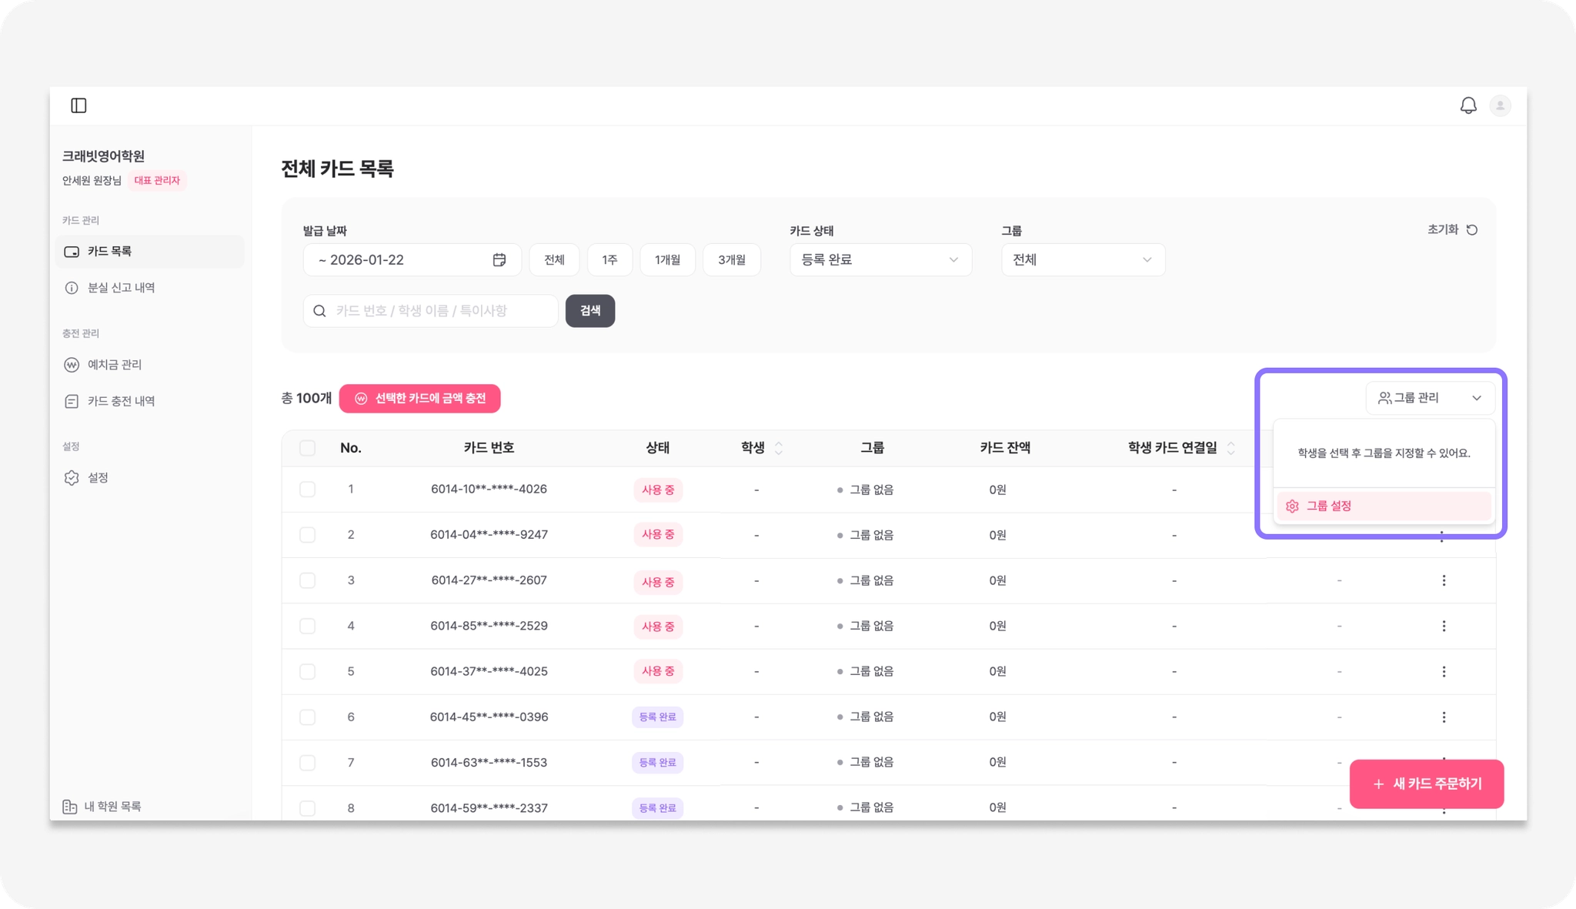Open the three-dot menu for row 3
Viewport: 1576px width, 909px height.
(1444, 580)
